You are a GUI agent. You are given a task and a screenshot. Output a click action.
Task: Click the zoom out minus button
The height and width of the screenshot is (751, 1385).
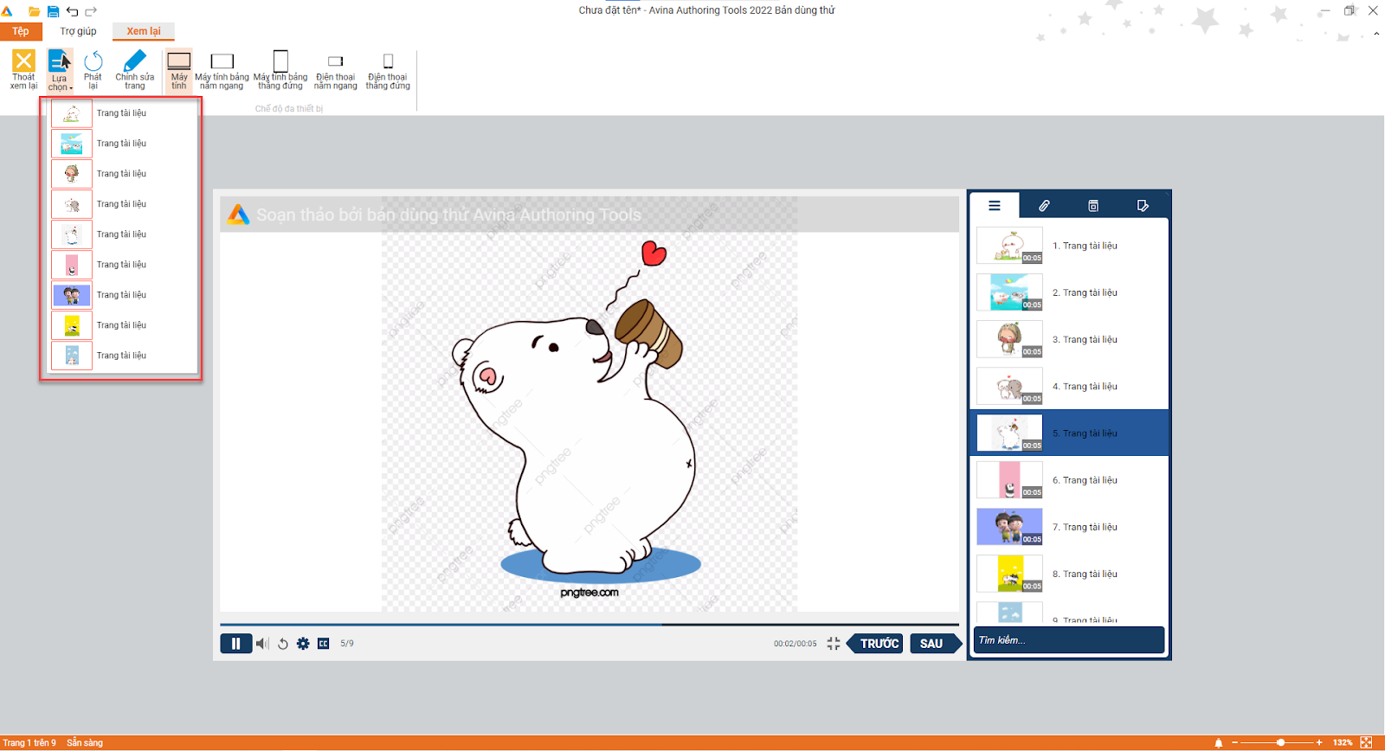(1235, 742)
